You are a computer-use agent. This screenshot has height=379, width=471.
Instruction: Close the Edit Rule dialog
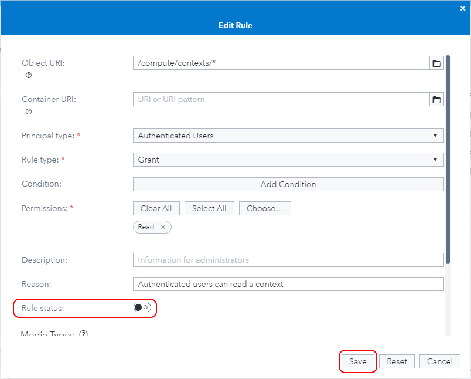coord(462,8)
